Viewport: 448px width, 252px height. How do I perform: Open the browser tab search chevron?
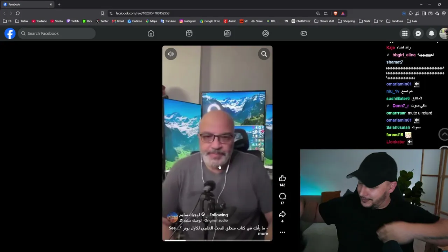click(x=421, y=5)
